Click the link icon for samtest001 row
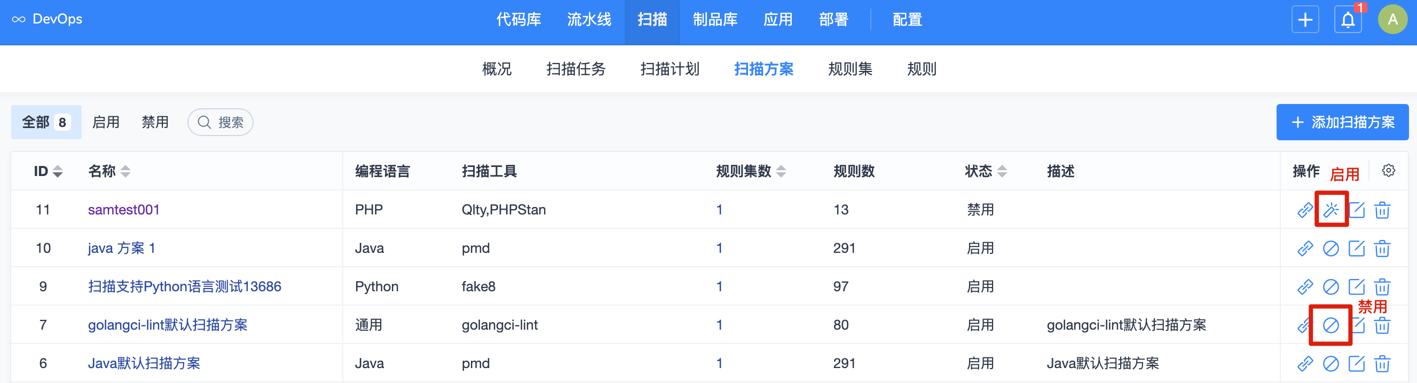Image resolution: width=1417 pixels, height=383 pixels. [1305, 210]
